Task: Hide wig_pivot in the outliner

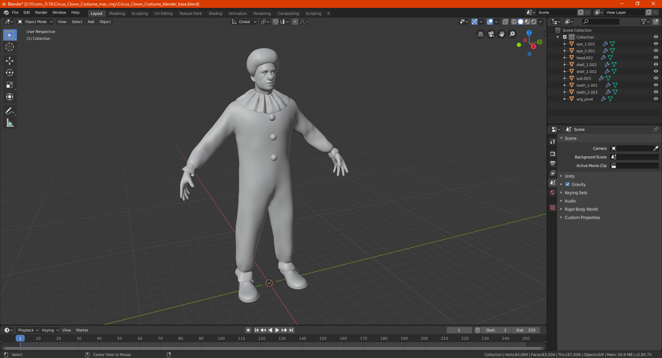Action: [x=656, y=99]
